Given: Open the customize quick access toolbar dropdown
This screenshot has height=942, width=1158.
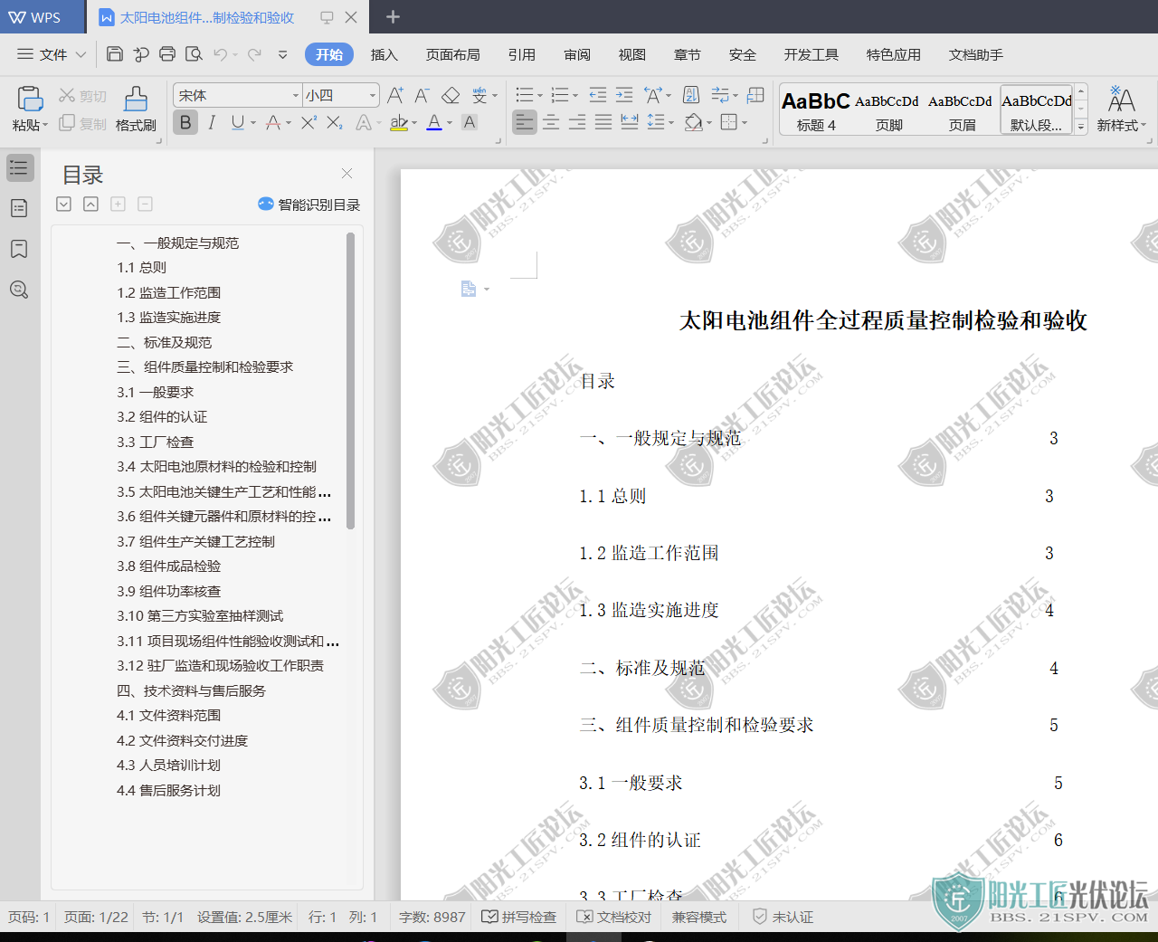Looking at the screenshot, I should [x=282, y=54].
